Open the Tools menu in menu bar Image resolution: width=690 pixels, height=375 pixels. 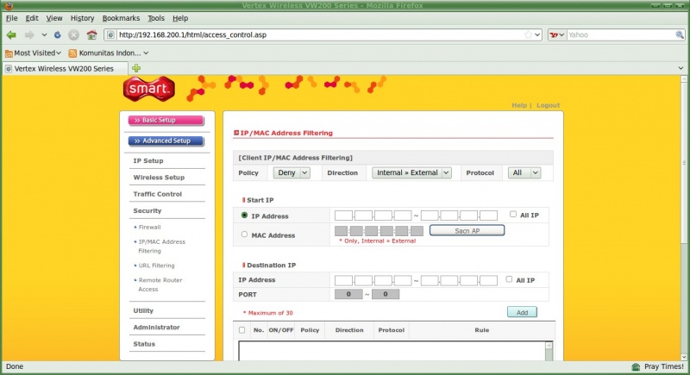155,17
